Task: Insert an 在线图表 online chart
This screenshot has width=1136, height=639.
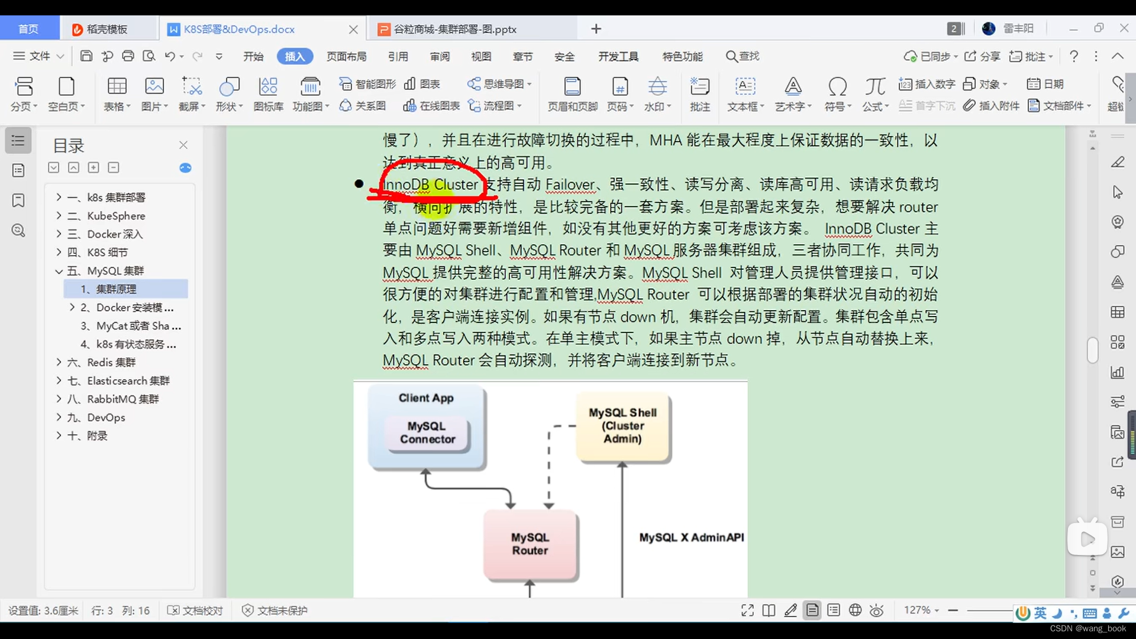Action: [431, 105]
